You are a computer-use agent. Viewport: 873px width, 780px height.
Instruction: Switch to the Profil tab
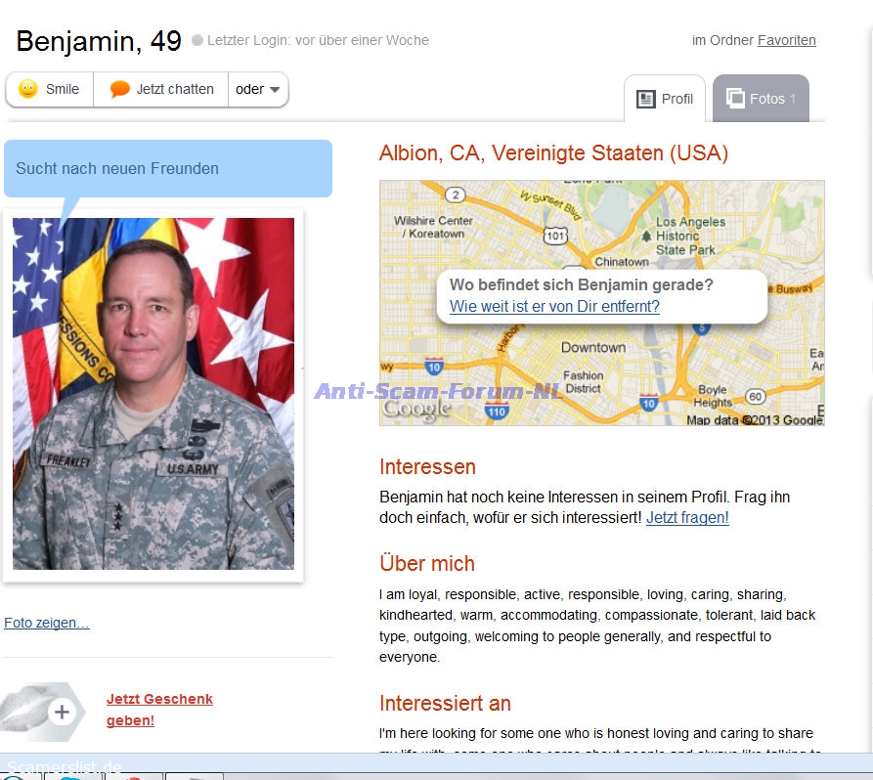pos(664,99)
